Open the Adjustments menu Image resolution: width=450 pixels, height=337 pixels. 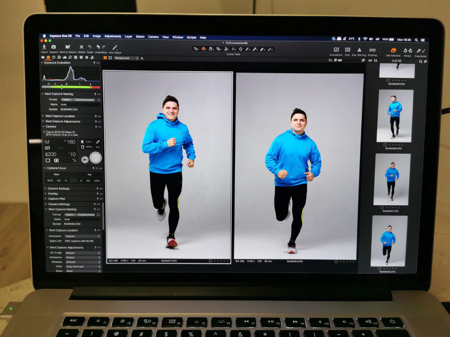(112, 36)
